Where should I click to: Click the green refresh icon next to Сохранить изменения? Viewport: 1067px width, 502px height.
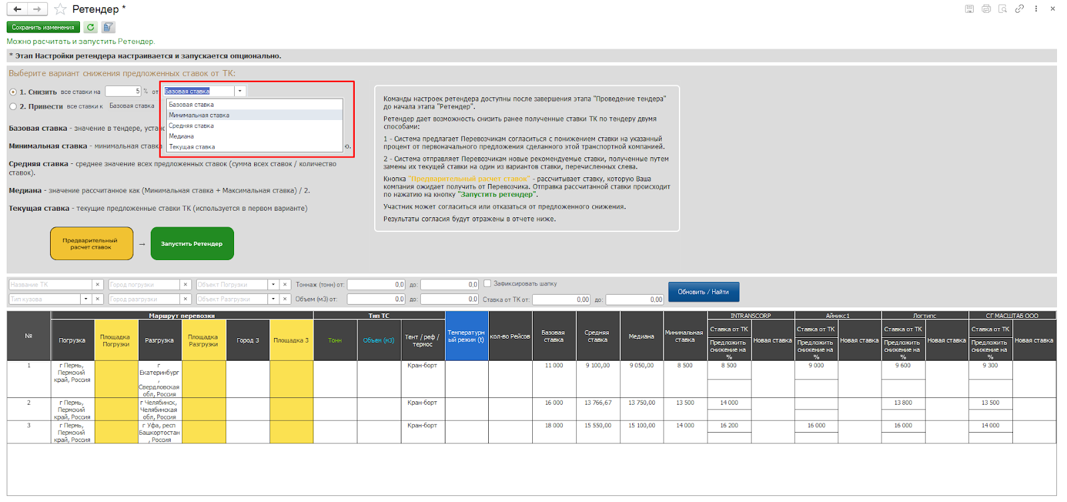click(x=90, y=27)
